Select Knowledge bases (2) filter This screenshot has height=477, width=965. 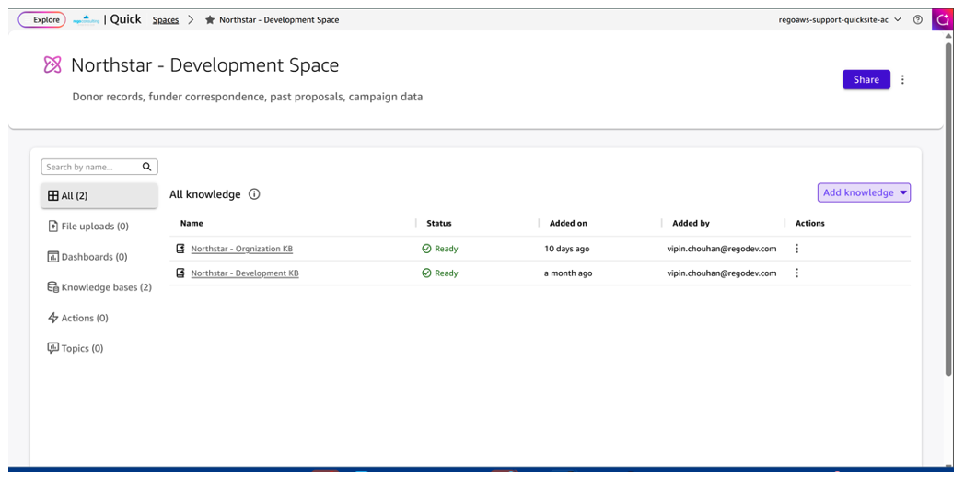(x=99, y=286)
